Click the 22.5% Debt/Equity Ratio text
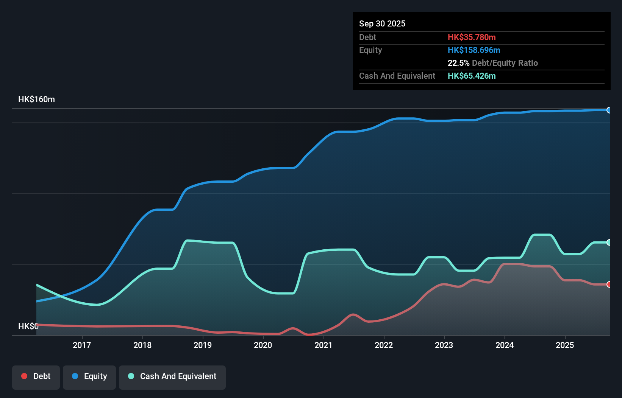The width and height of the screenshot is (622, 398). pos(493,63)
